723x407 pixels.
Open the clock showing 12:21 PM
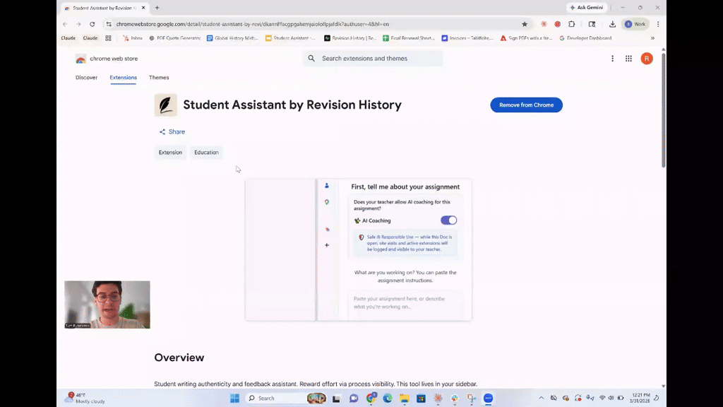[640, 398]
